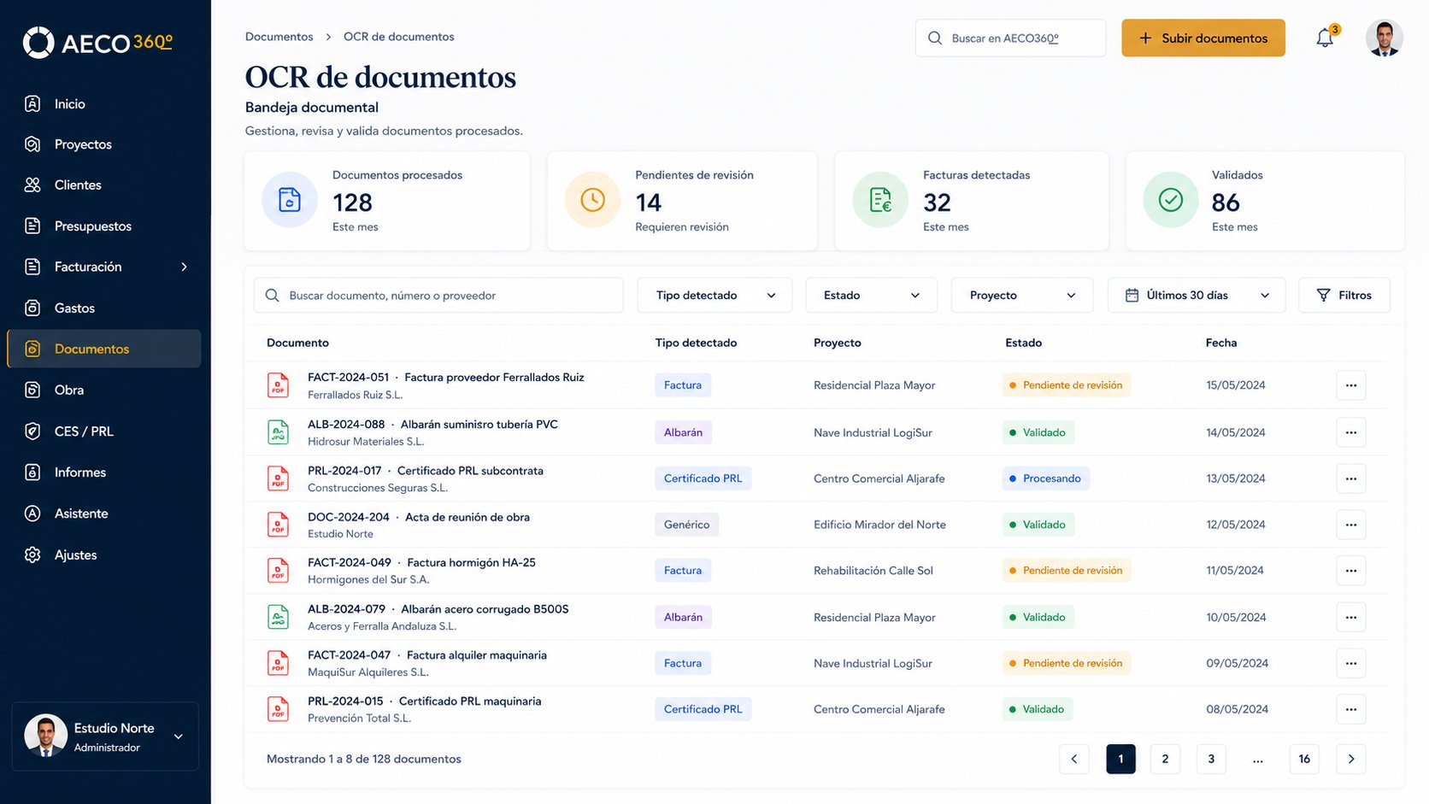Open the more-options menu for ALB-2024-088
This screenshot has width=1429, height=804.
coord(1350,432)
